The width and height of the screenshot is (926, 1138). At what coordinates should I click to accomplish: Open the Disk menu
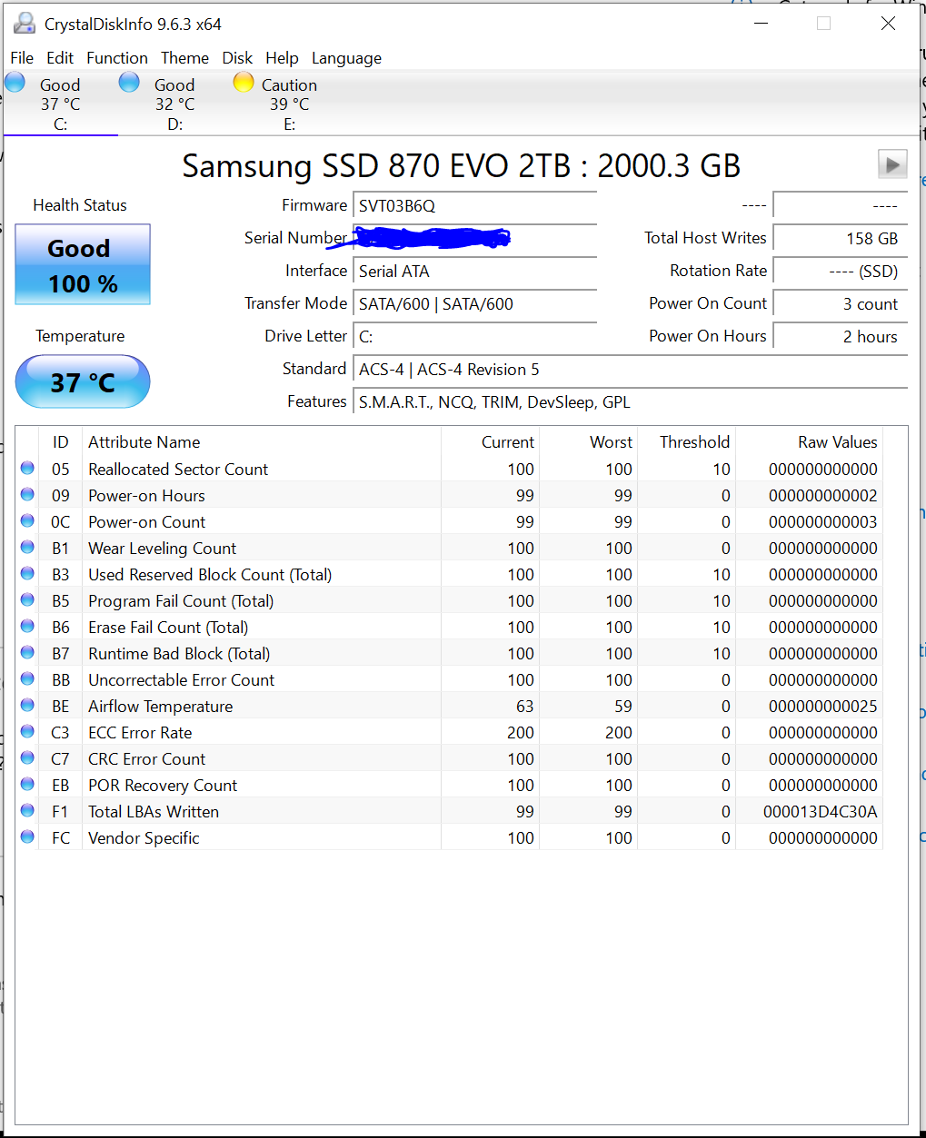click(237, 58)
